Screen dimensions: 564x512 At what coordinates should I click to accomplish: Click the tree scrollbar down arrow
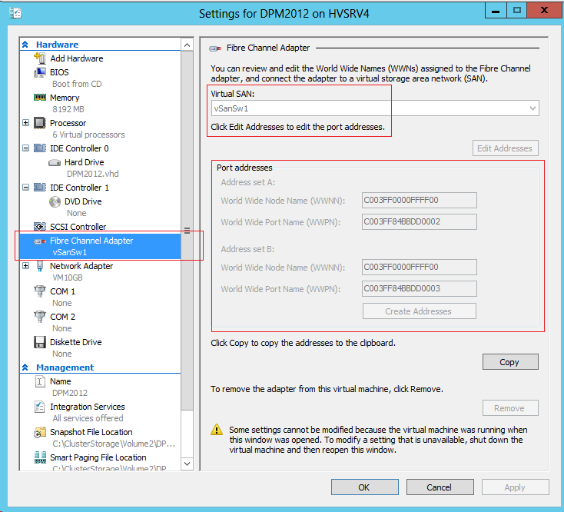click(x=187, y=464)
